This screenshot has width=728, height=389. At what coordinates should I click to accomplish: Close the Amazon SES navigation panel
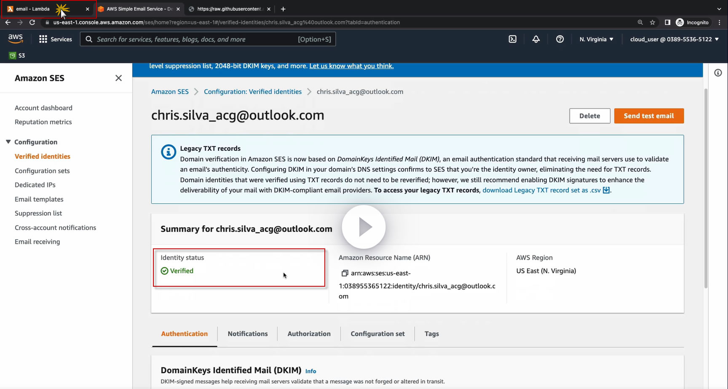pos(118,78)
